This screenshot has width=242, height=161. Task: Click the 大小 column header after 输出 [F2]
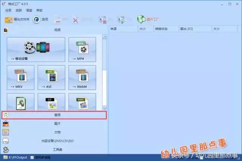(224, 29)
